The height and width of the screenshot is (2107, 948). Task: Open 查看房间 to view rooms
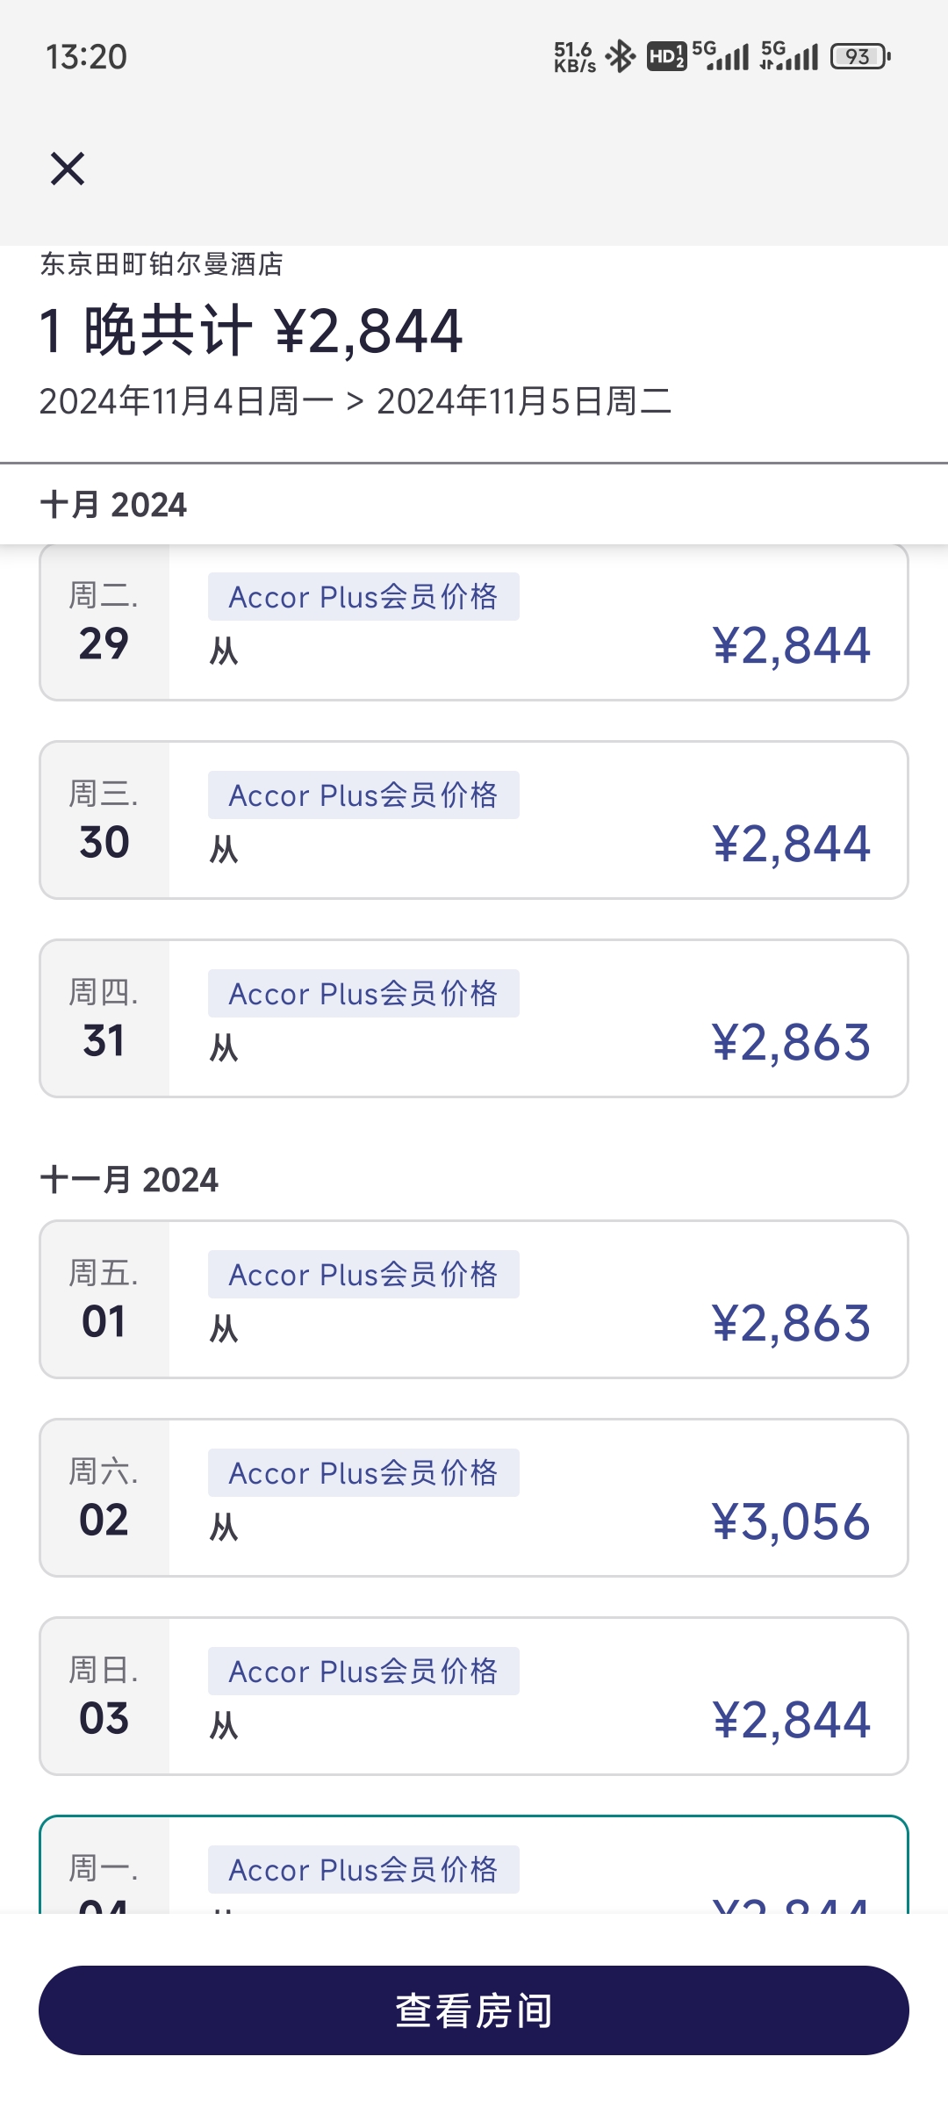click(x=474, y=2010)
